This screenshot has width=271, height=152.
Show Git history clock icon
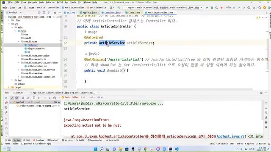pos(249,8)
